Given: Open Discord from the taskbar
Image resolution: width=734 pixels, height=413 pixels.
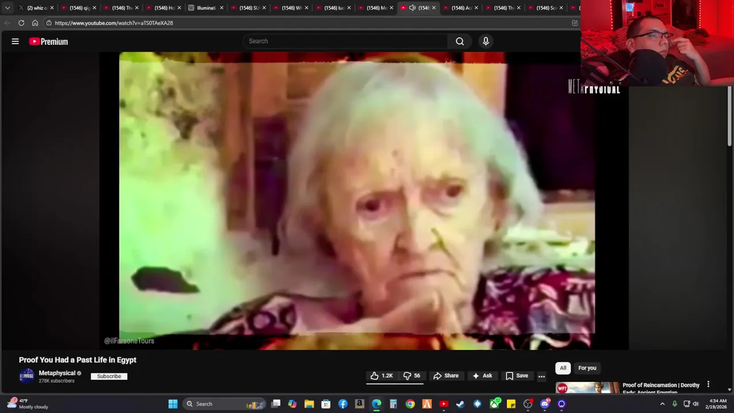Looking at the screenshot, I should [x=545, y=404].
